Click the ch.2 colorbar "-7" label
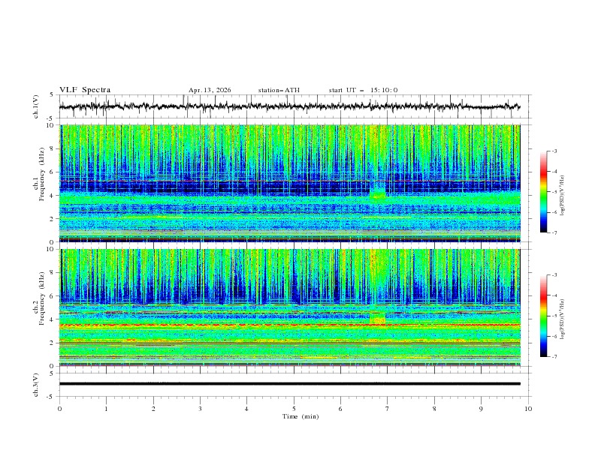The width and height of the screenshot is (595, 459). tap(554, 356)
